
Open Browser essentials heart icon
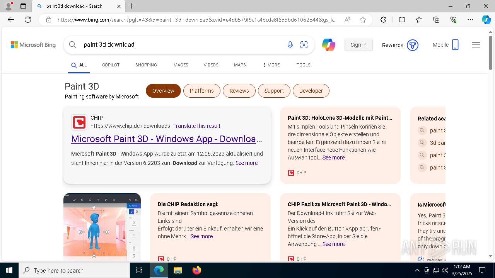pyautogui.click(x=453, y=20)
